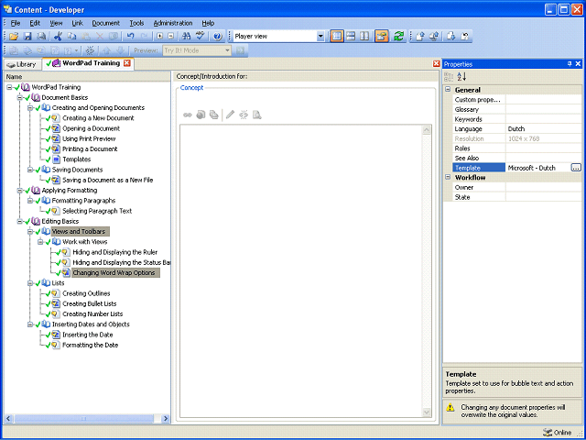Click the outline horizontal scrollbar right arrow
The image size is (586, 440).
[166, 419]
